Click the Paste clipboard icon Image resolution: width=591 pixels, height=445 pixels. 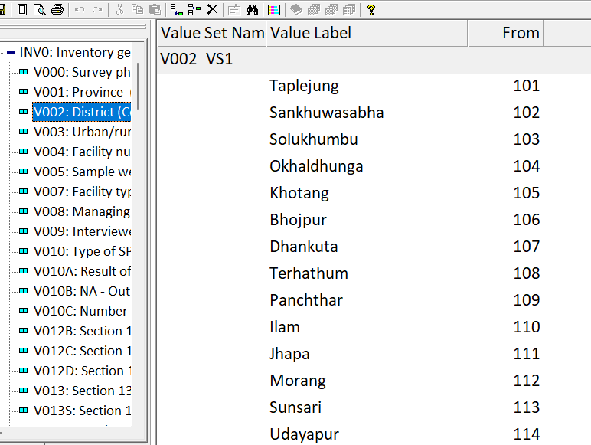(x=155, y=9)
